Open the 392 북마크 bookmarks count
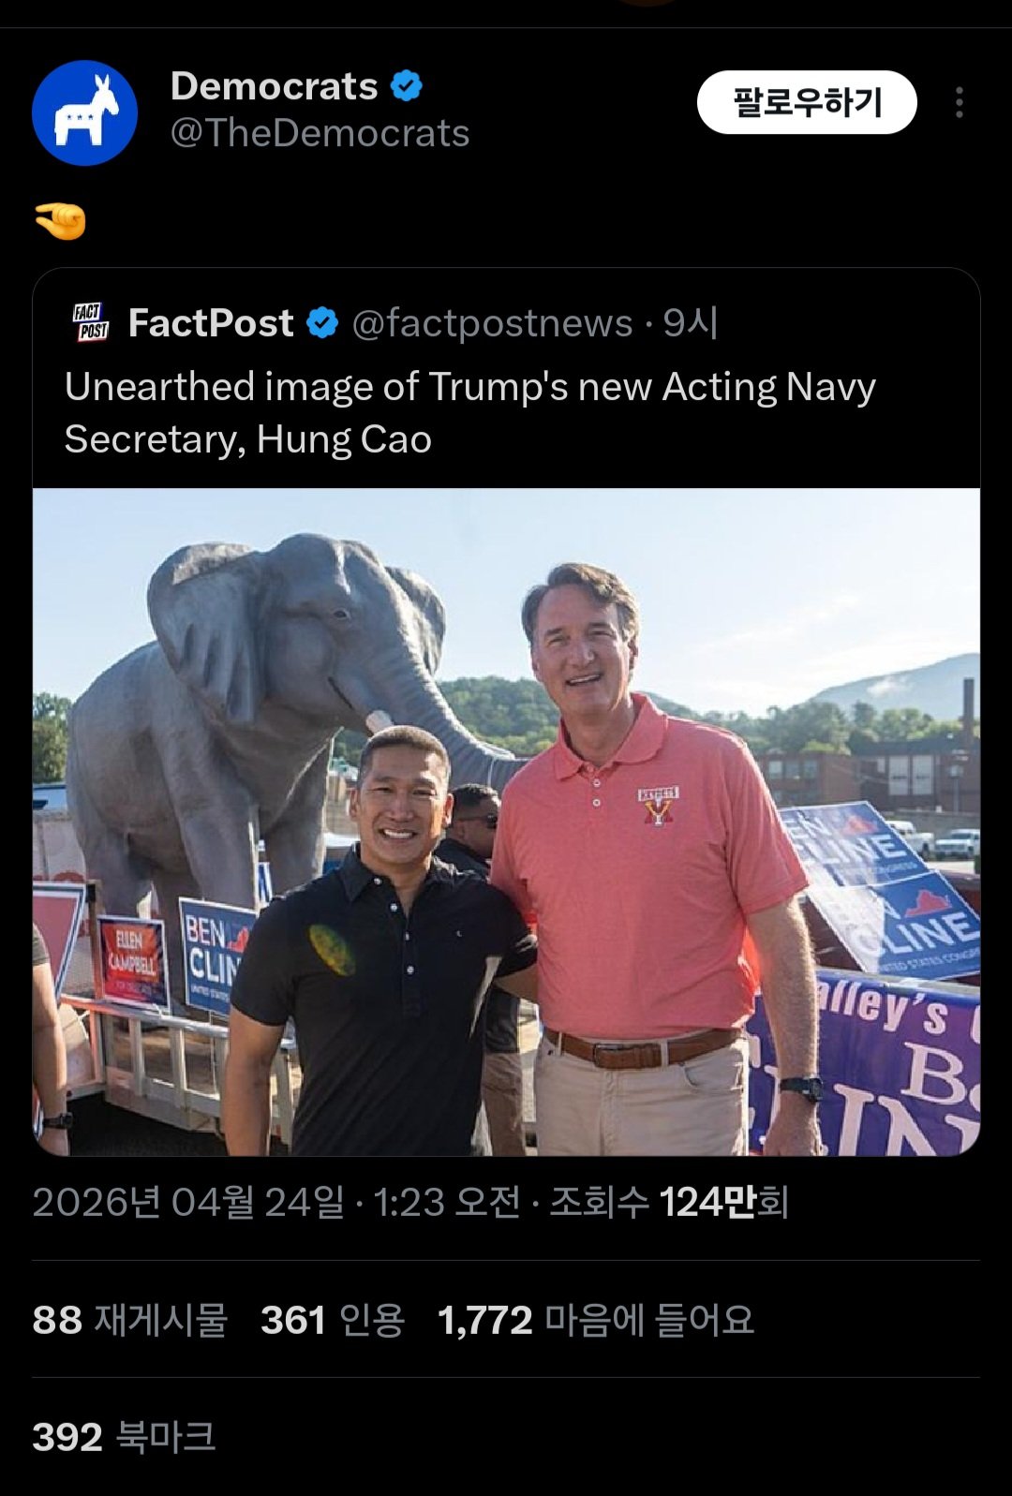1012x1496 pixels. (124, 1437)
